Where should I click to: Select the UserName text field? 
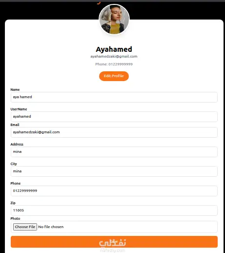pyautogui.click(x=114, y=117)
